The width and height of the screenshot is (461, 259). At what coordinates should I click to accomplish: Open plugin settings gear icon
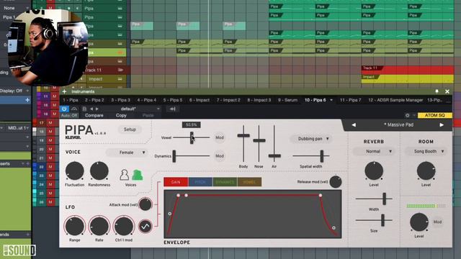pyautogui.click(x=408, y=115)
